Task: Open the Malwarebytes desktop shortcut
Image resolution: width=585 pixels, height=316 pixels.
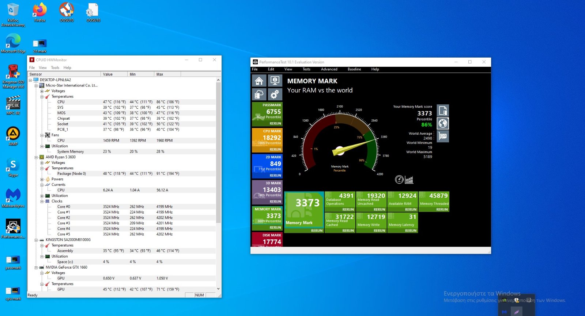Action: (x=13, y=198)
